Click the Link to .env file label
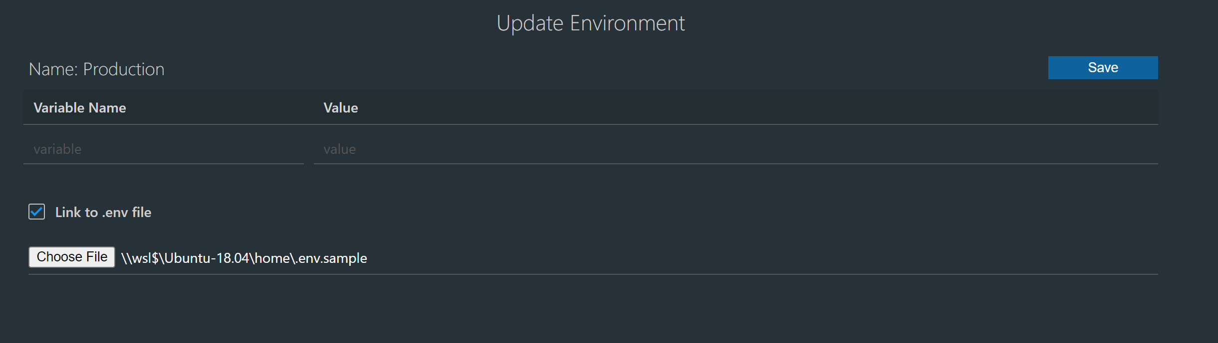This screenshot has height=343, width=1218. pos(103,212)
